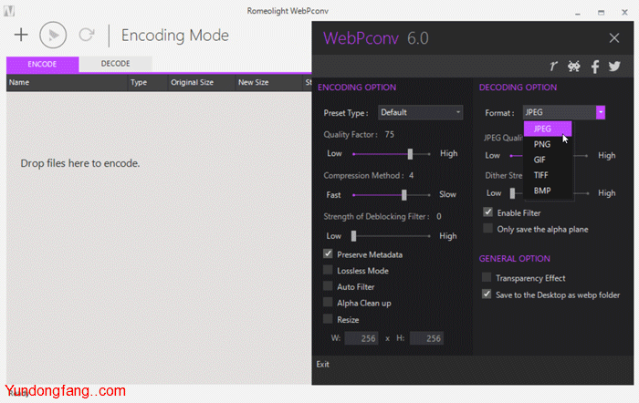Click the Deblocking Filter strength slider handle
The height and width of the screenshot is (403, 639).
[354, 236]
